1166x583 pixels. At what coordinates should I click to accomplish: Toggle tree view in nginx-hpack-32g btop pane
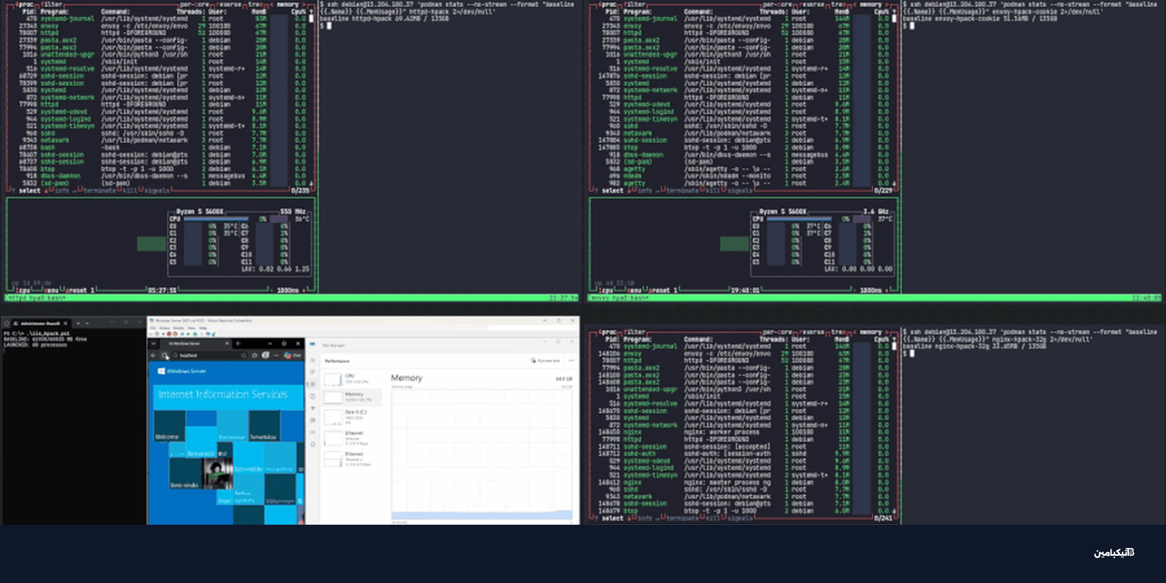839,332
